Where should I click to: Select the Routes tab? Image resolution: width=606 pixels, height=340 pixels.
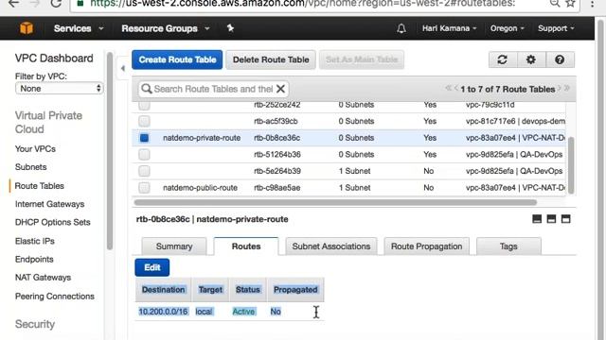coord(246,246)
